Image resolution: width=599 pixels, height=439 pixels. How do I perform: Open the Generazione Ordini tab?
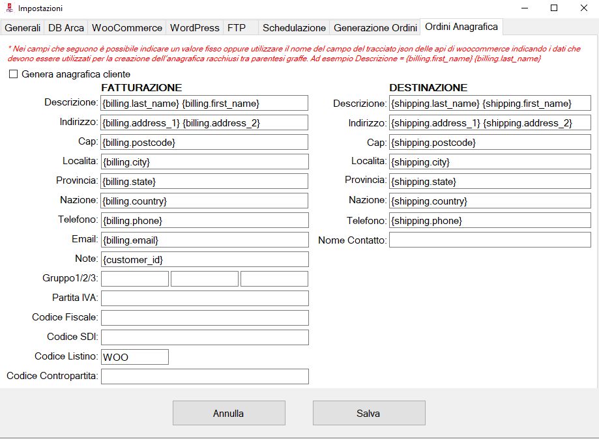(x=375, y=28)
